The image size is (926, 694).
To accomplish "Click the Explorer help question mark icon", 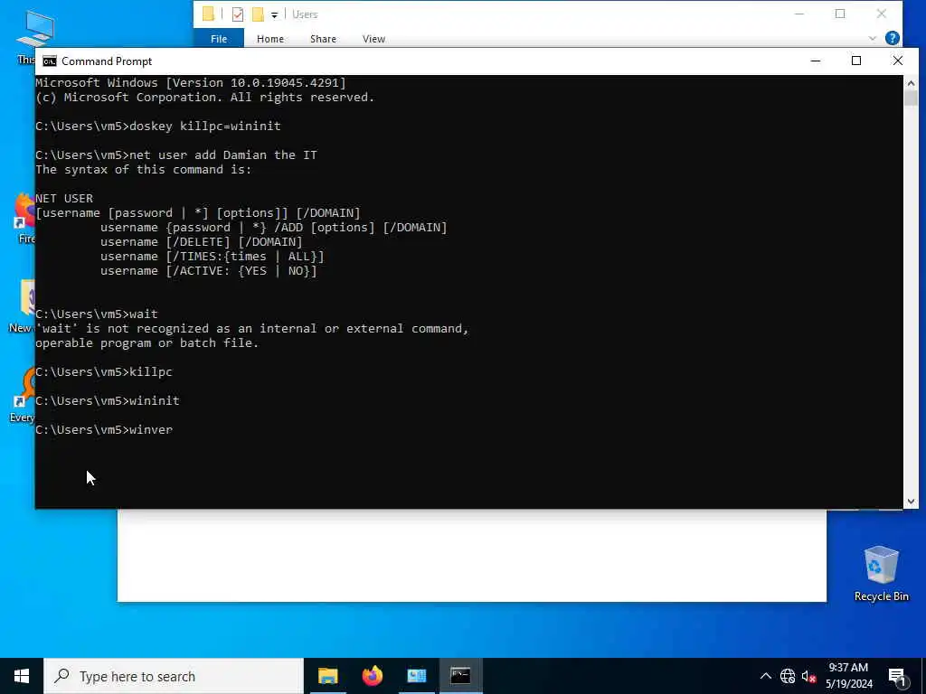I will tap(892, 38).
